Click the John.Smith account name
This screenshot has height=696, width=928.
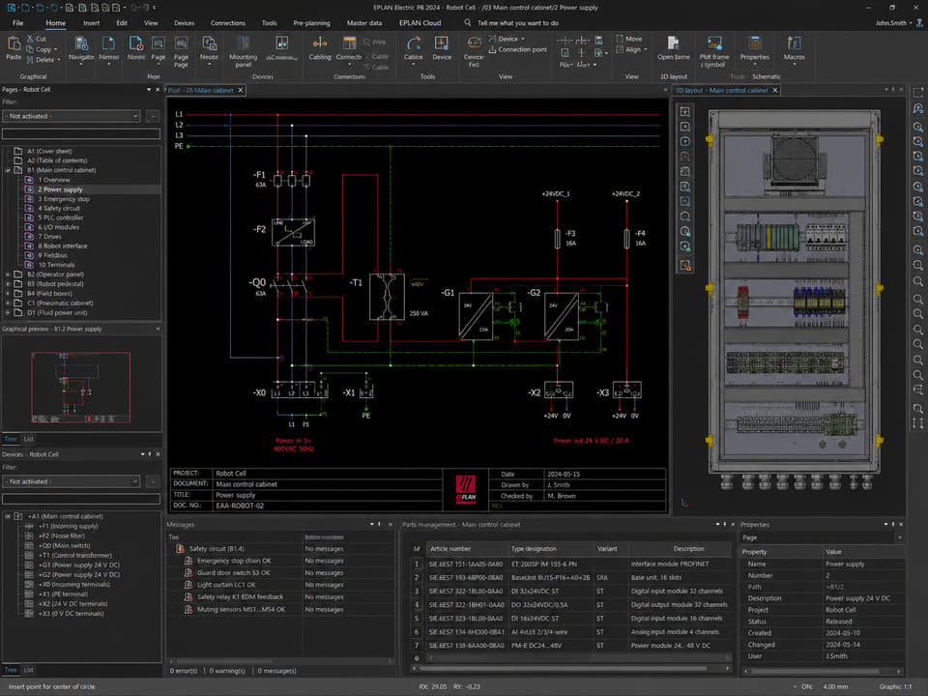pos(890,23)
